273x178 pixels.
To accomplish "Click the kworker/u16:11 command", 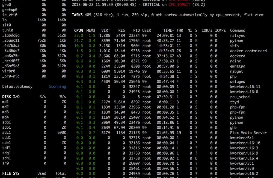I will pos(245,87).
